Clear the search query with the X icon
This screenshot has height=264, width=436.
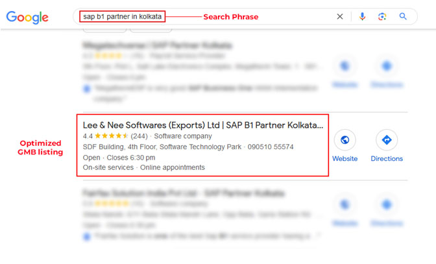pos(340,16)
